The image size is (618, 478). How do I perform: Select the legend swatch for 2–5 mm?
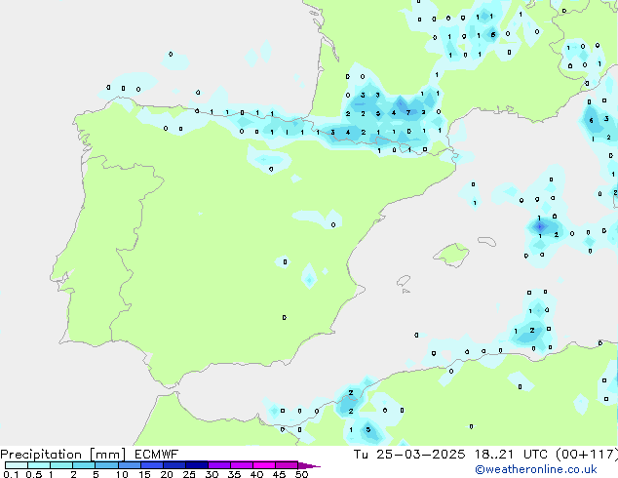84,465
